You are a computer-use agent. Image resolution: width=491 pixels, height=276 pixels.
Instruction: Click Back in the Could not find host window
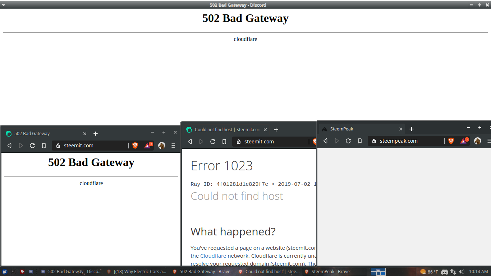click(190, 142)
